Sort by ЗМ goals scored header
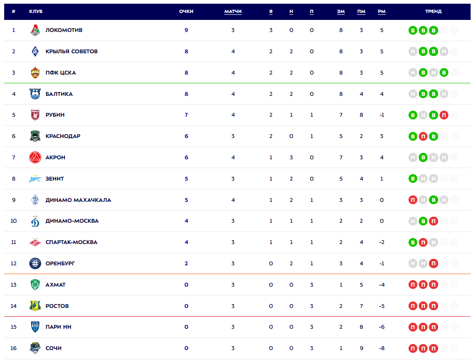472x363 pixels. click(x=341, y=12)
